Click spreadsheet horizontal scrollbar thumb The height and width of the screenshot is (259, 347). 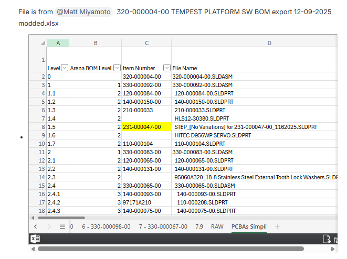61,218
